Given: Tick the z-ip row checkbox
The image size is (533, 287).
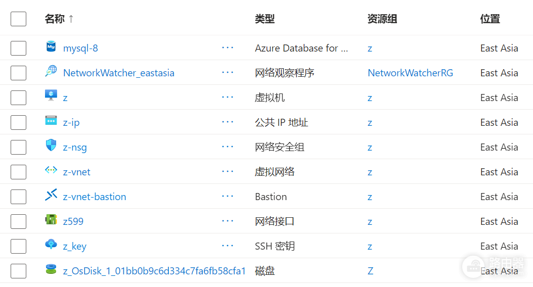Looking at the screenshot, I should pos(18,123).
